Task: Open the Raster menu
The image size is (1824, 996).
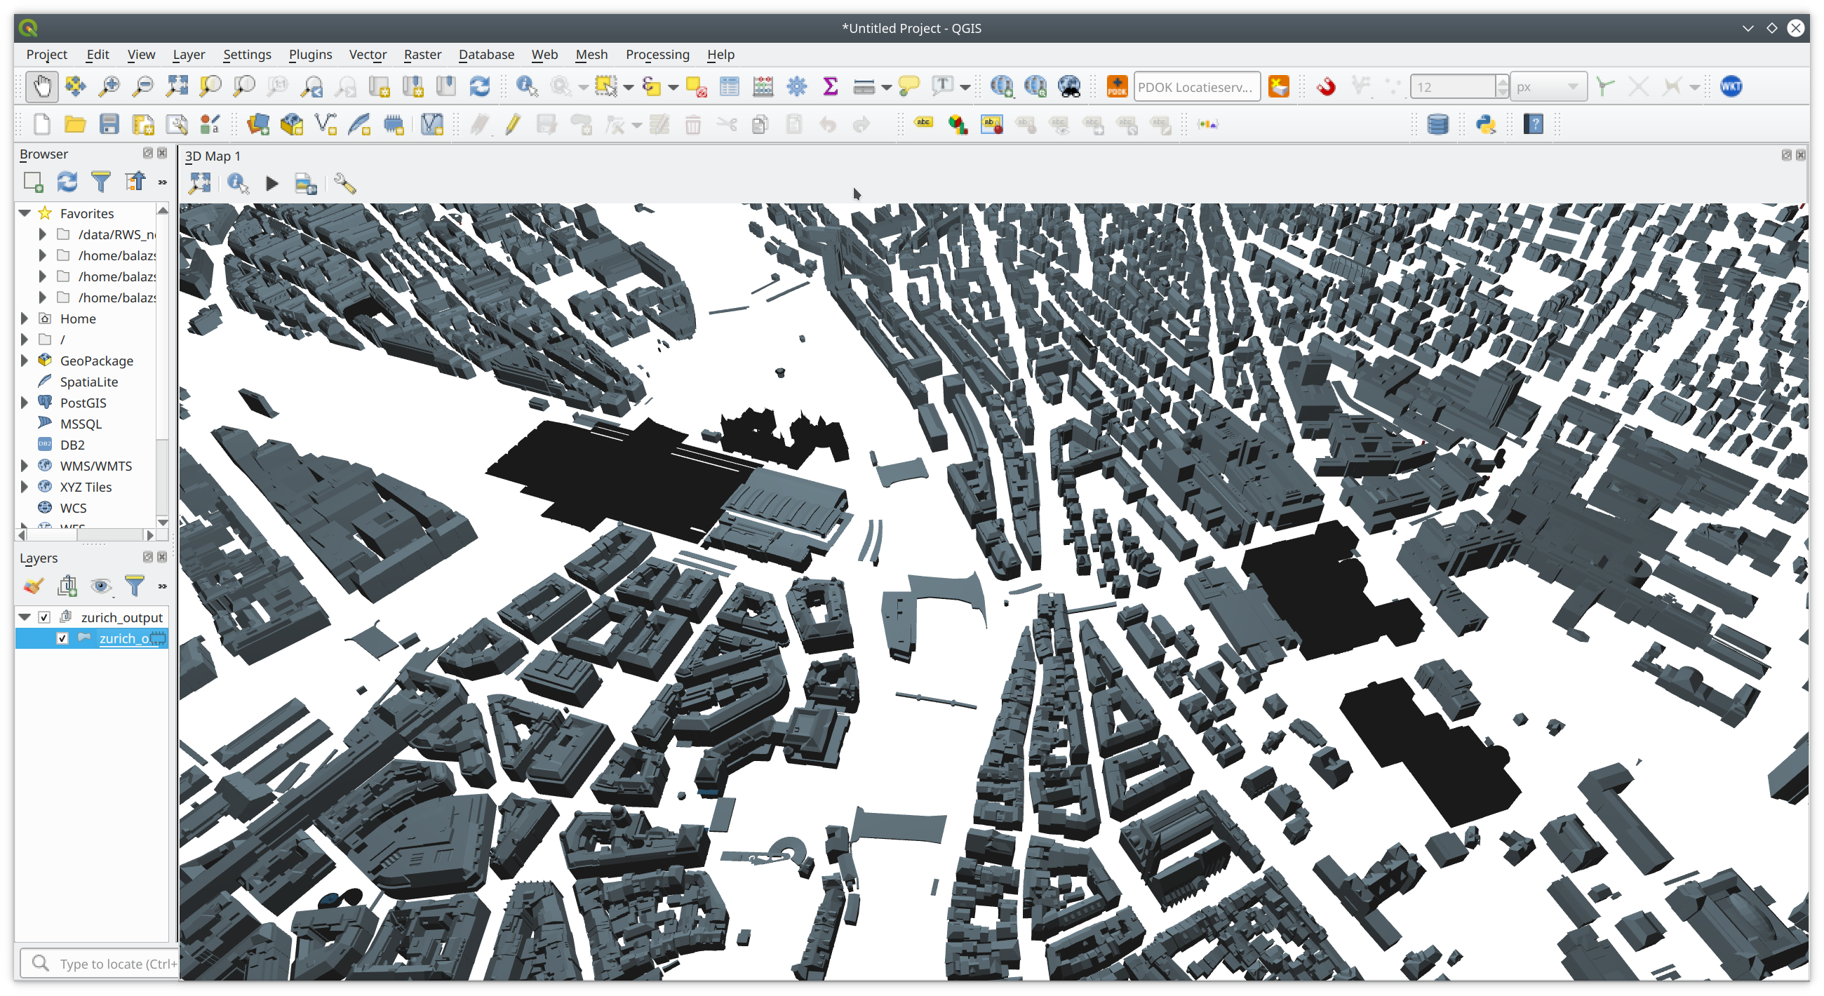Action: point(423,55)
